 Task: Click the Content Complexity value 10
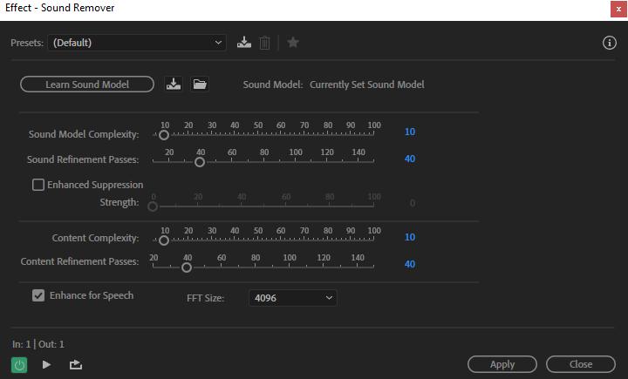pos(410,237)
